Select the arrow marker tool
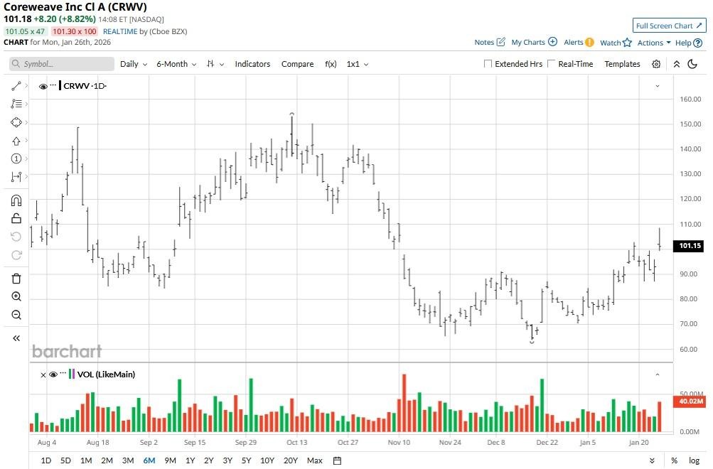Viewport: 713px width, 469px height. [x=16, y=141]
